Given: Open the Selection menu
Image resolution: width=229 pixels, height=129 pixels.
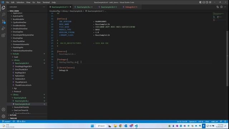Looking at the screenshot, I should click(x=20, y=3).
